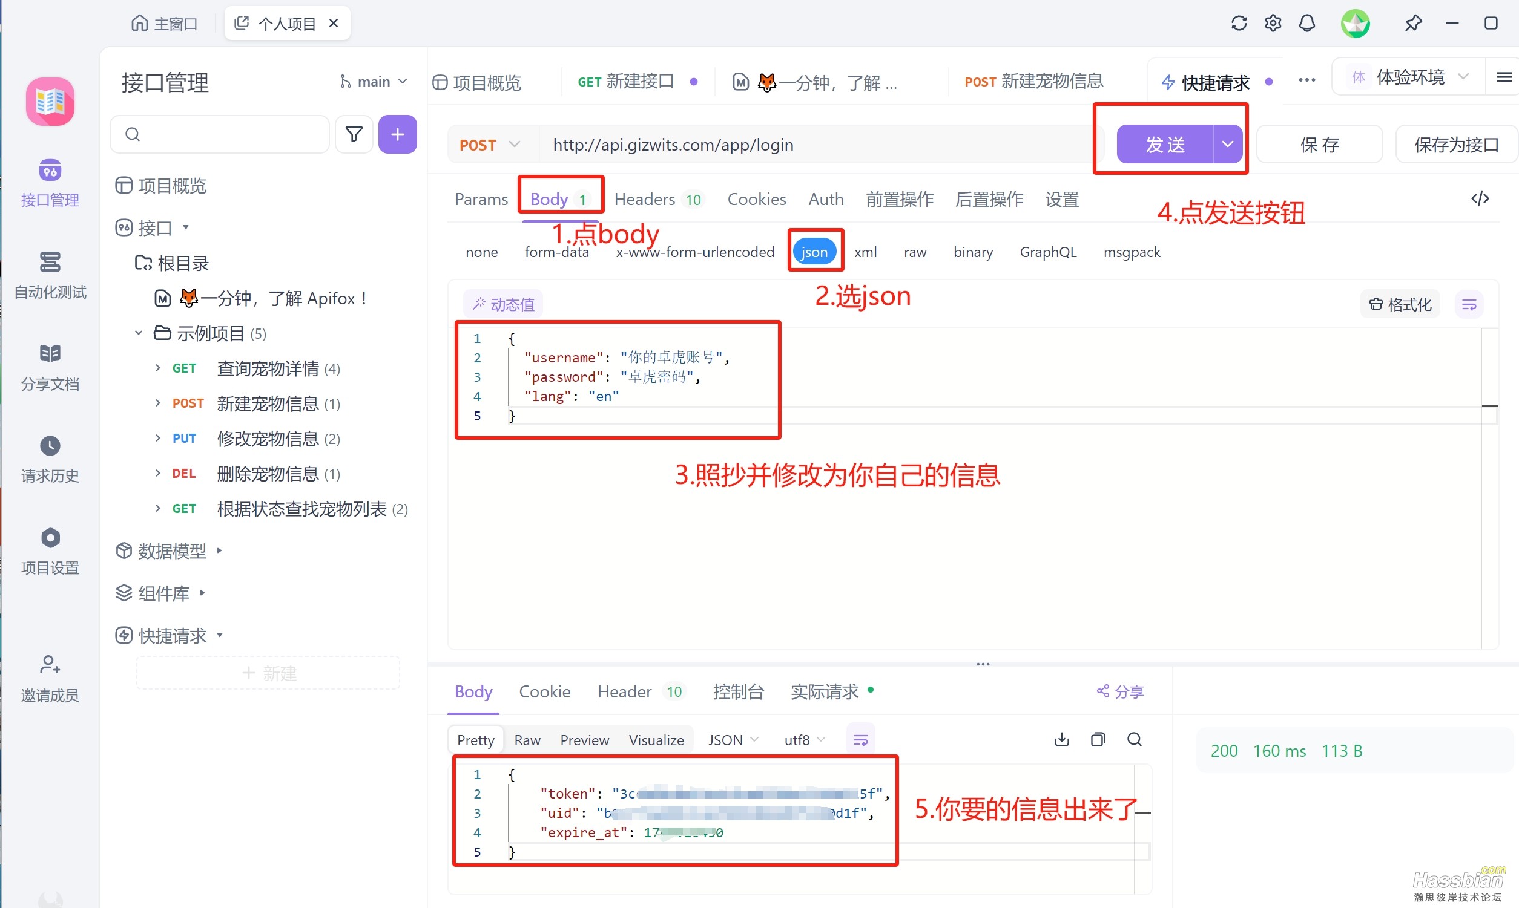
Task: Click the code generation </> icon
Action: pyautogui.click(x=1480, y=198)
